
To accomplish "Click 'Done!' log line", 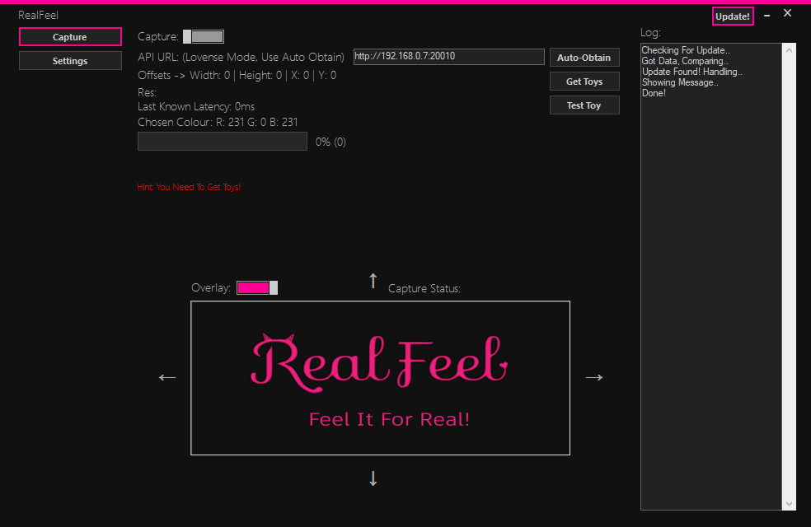I will point(654,94).
